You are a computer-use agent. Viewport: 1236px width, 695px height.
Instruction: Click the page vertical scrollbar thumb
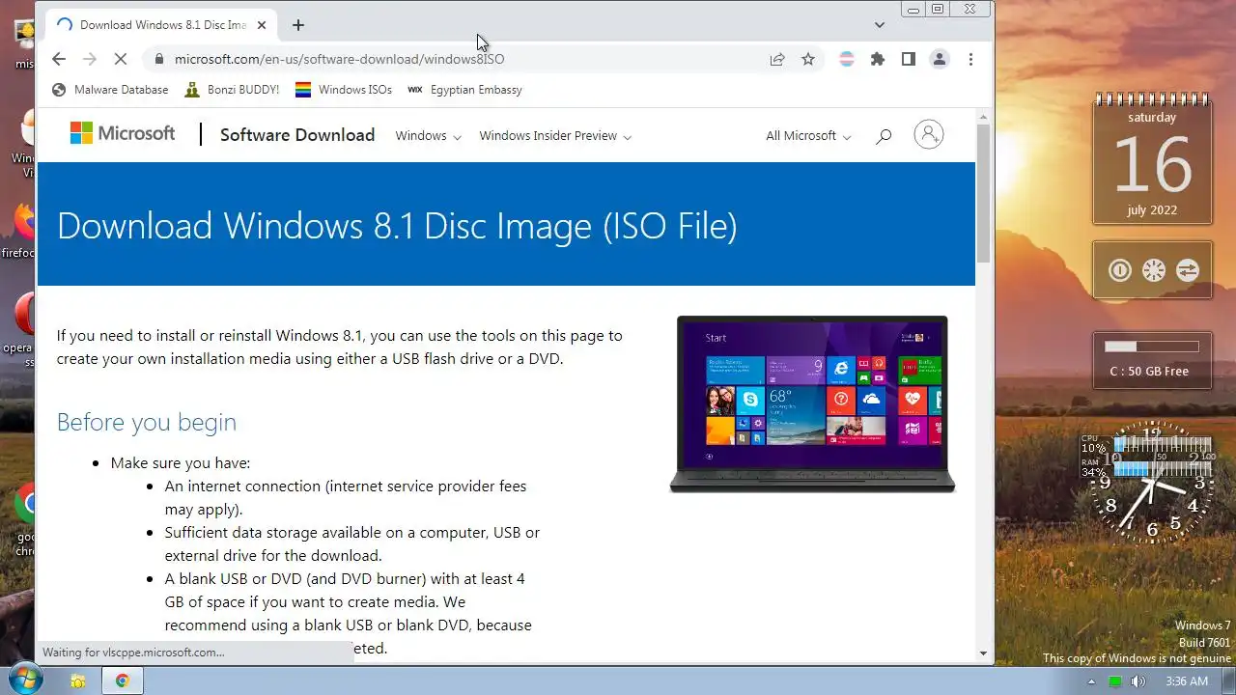coord(983,193)
